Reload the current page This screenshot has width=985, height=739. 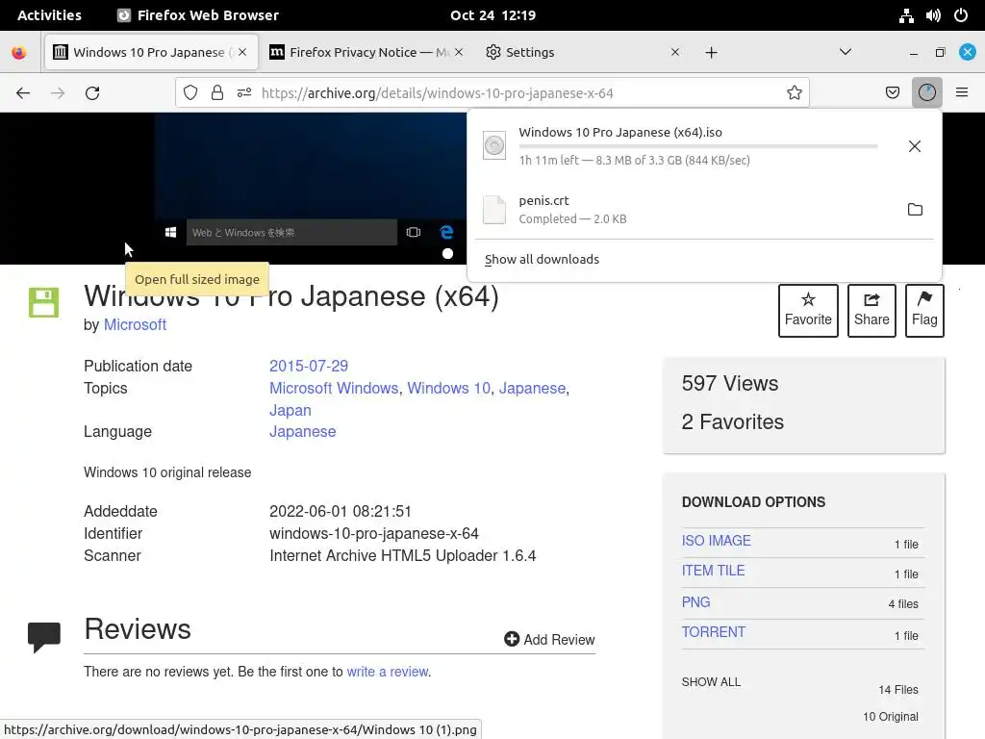pos(92,93)
